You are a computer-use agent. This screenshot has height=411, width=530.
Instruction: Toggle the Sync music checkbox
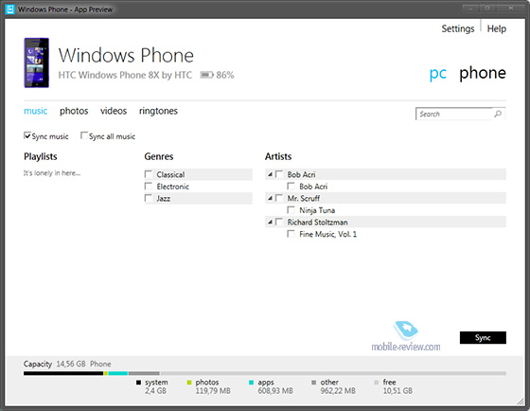[x=27, y=135]
